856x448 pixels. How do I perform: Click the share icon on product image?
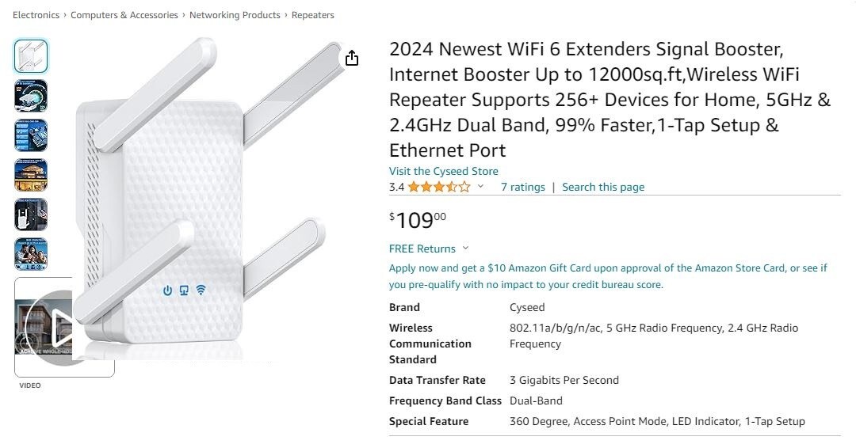[352, 59]
